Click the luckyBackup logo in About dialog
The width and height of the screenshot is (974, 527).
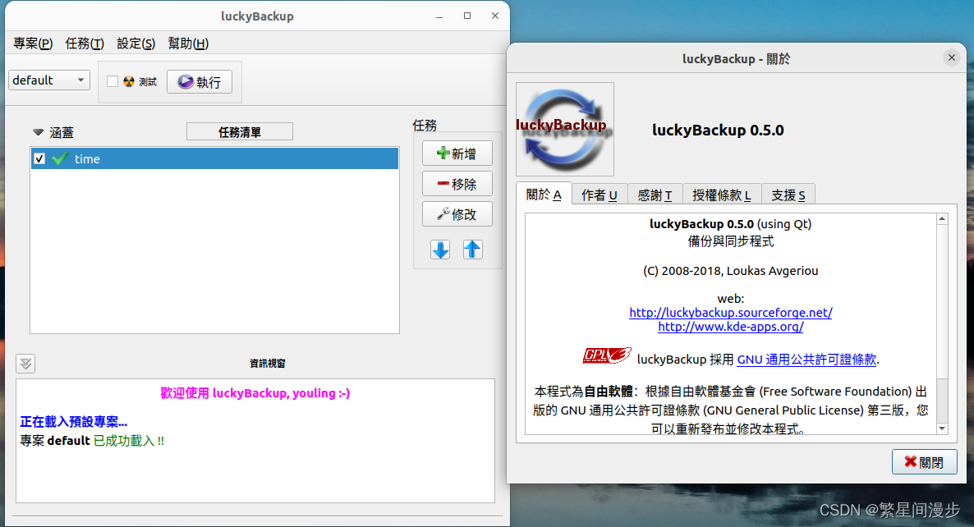565,129
